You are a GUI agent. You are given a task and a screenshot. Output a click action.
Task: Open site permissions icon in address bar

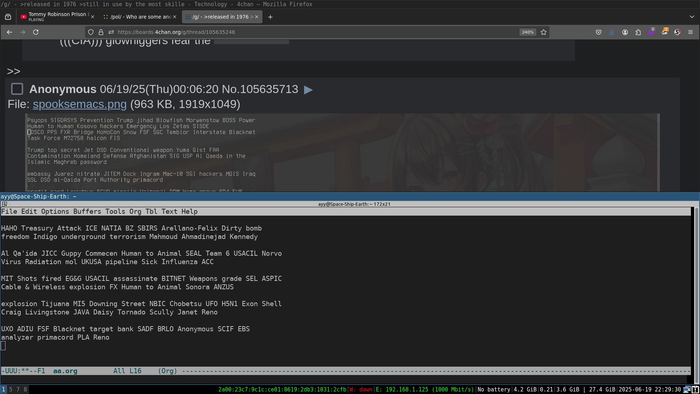(111, 32)
